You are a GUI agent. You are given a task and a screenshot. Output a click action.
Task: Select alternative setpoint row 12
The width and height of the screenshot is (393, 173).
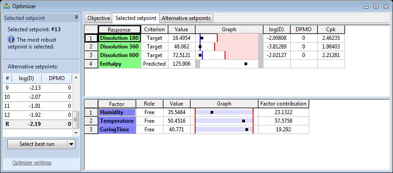(x=38, y=115)
